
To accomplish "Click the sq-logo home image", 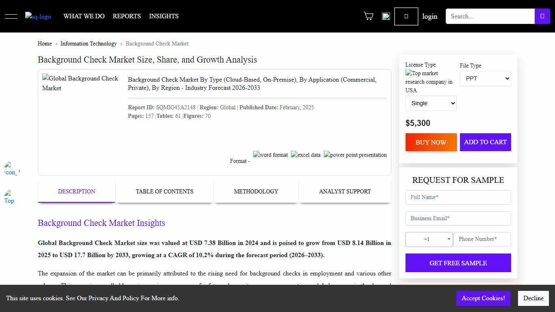I will point(38,16).
